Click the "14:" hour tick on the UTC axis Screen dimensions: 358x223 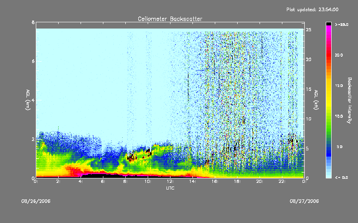[192, 182]
